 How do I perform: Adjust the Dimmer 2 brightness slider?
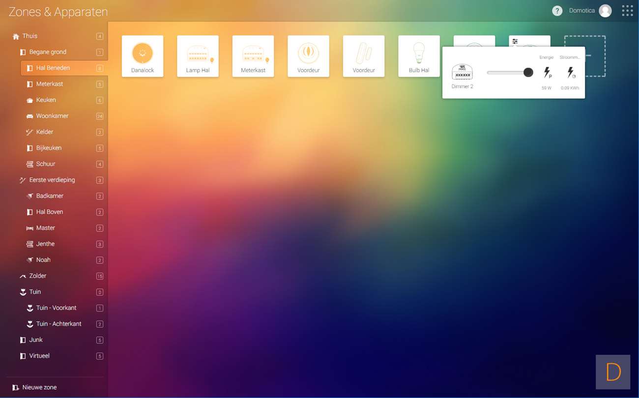click(510, 73)
